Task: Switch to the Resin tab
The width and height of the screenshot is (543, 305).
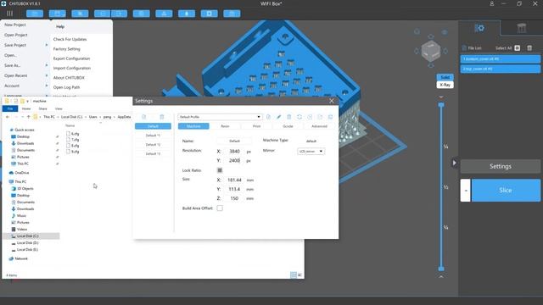Action: (x=225, y=126)
